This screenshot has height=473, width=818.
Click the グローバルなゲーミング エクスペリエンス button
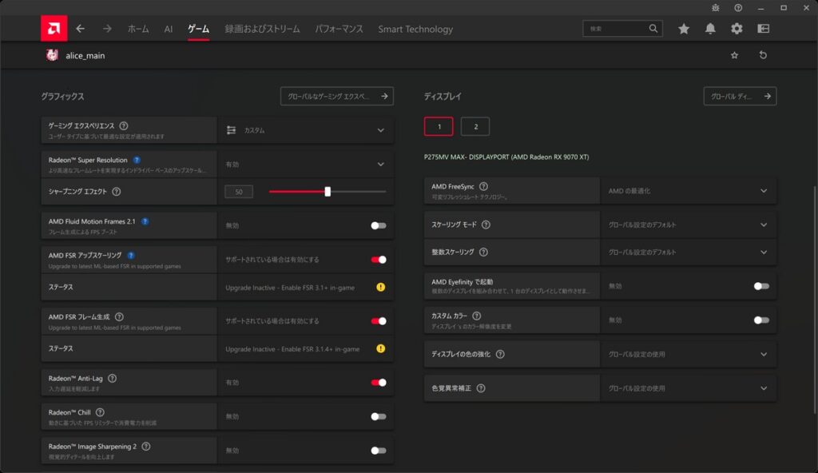[x=336, y=96]
